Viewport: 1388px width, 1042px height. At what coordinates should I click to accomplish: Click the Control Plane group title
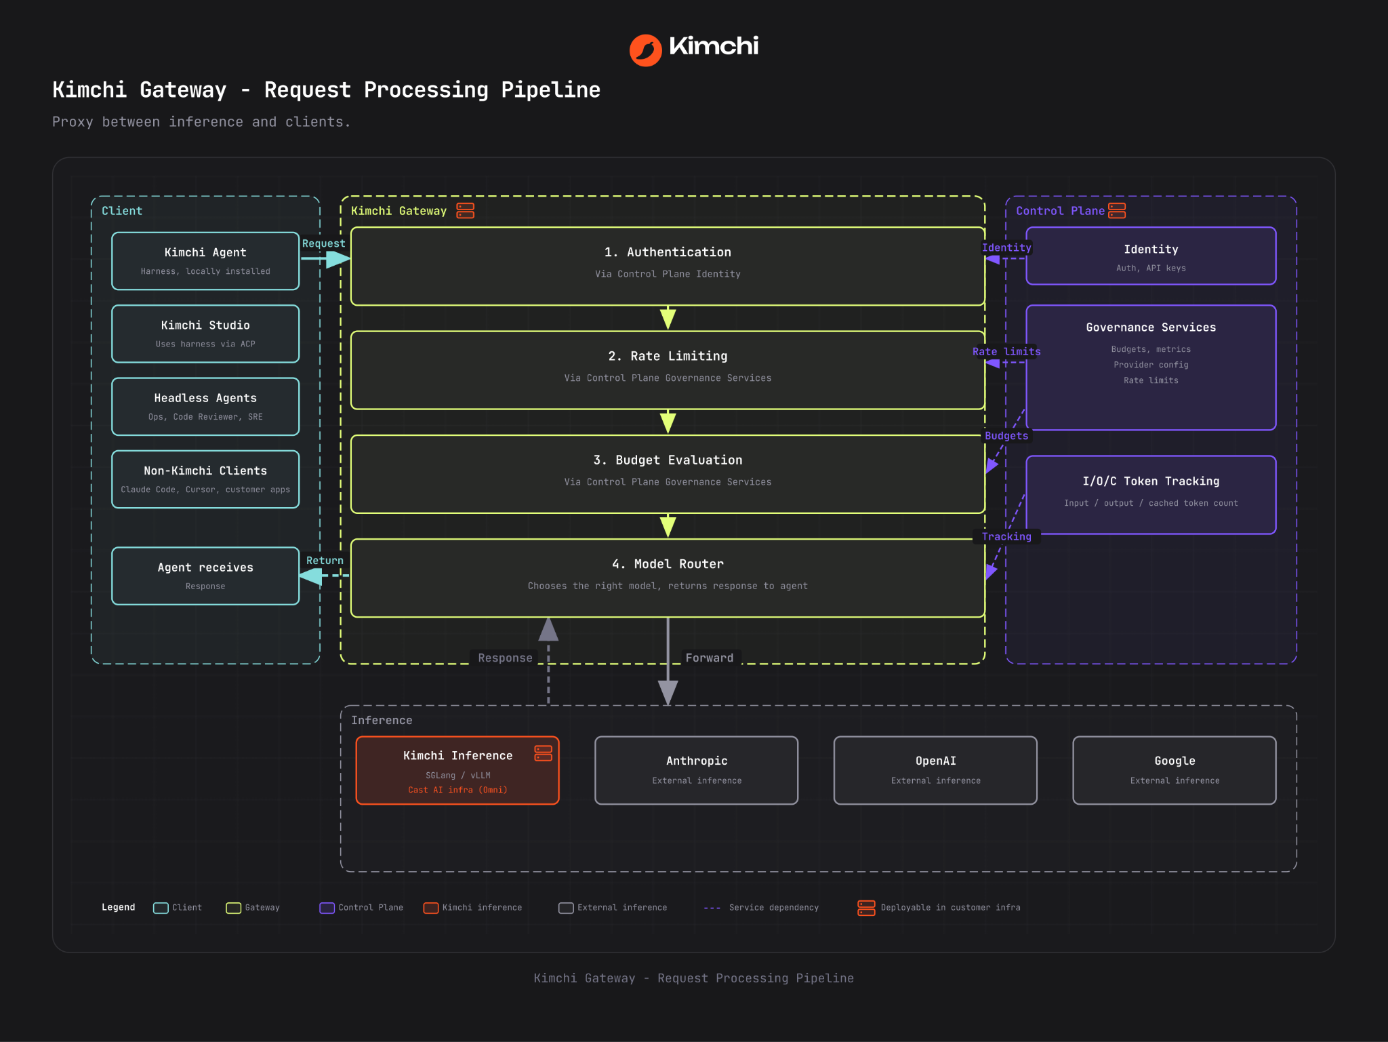[x=1060, y=211]
